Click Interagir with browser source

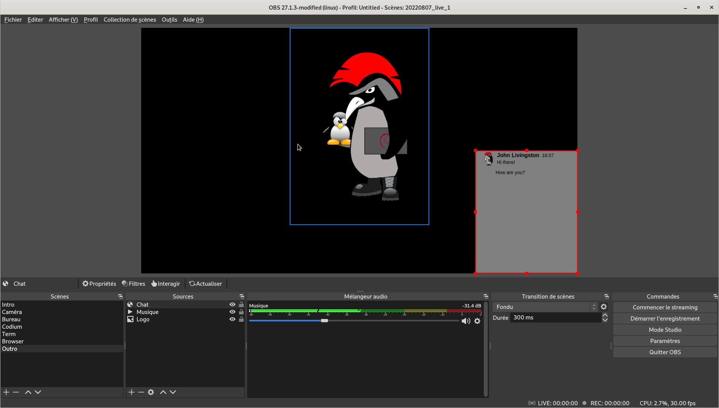tap(166, 284)
